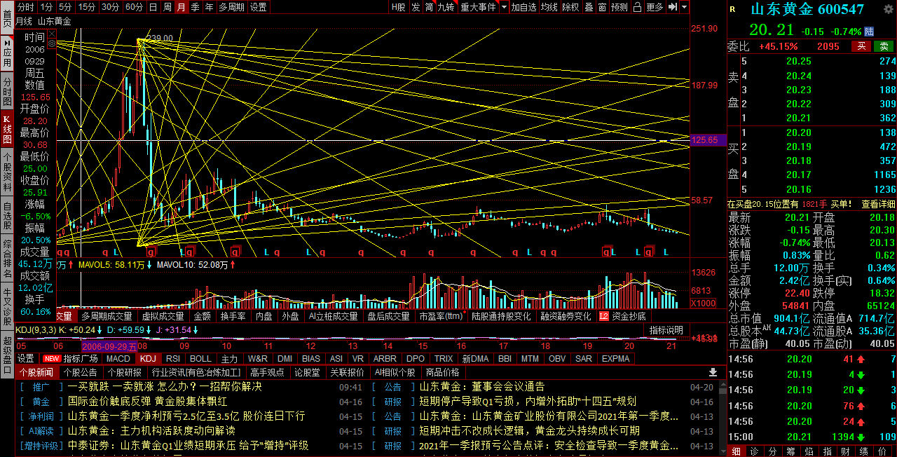Screen dimensions: 897x457
Task: Switch to 分时 period
Action: click(x=25, y=7)
